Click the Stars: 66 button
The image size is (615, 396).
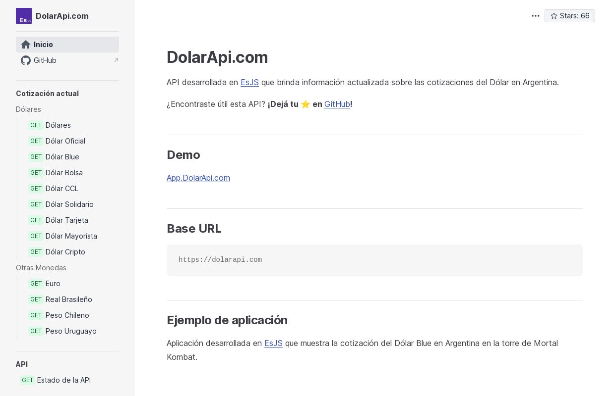(570, 16)
